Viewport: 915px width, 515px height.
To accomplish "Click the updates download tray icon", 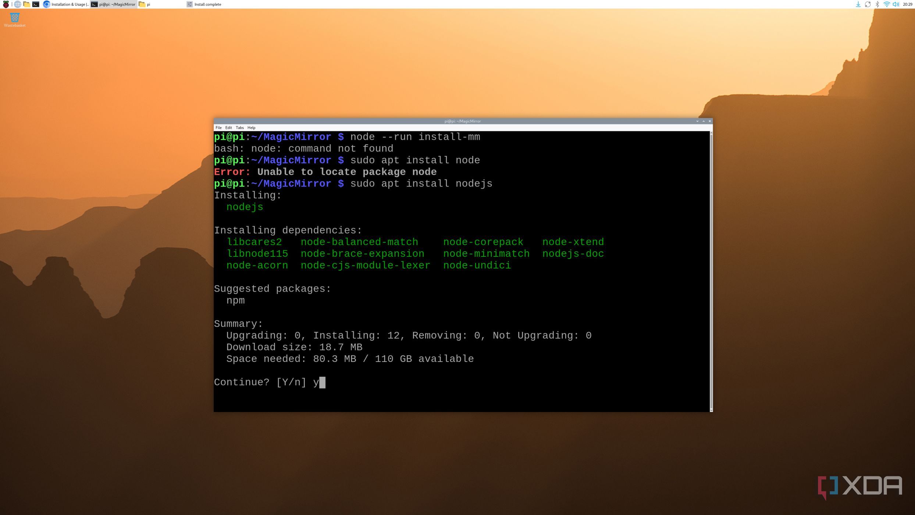I will click(858, 4).
